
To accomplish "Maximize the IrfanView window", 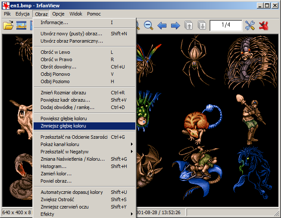I will coord(267,6).
